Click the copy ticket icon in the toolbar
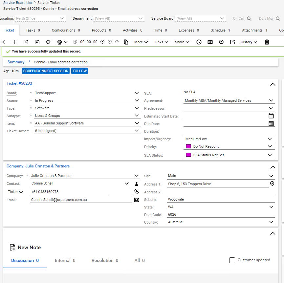The width and height of the screenshot is (284, 283). coord(126,42)
